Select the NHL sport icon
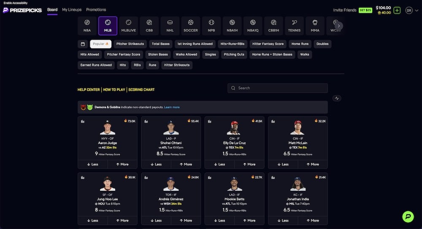422x229 pixels. pyautogui.click(x=170, y=26)
